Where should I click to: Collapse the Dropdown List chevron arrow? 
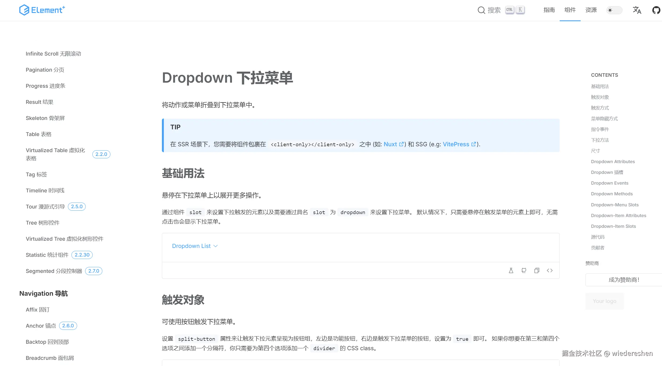(215, 246)
